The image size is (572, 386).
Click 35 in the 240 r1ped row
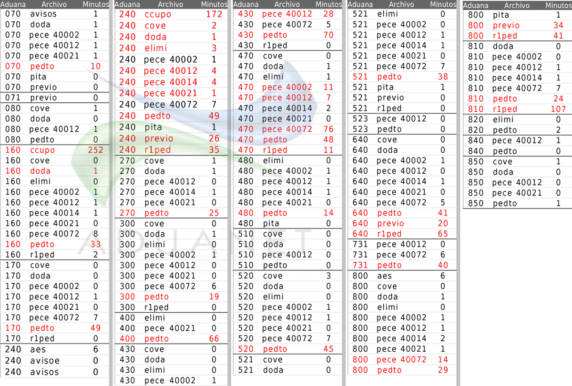[214, 150]
